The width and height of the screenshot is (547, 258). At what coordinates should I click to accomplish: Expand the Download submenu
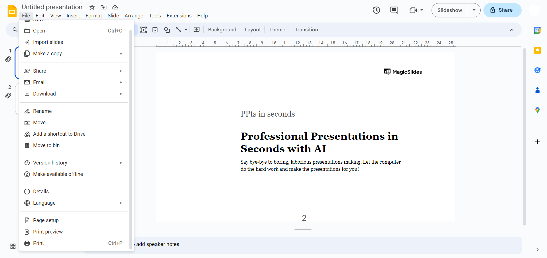pyautogui.click(x=73, y=94)
